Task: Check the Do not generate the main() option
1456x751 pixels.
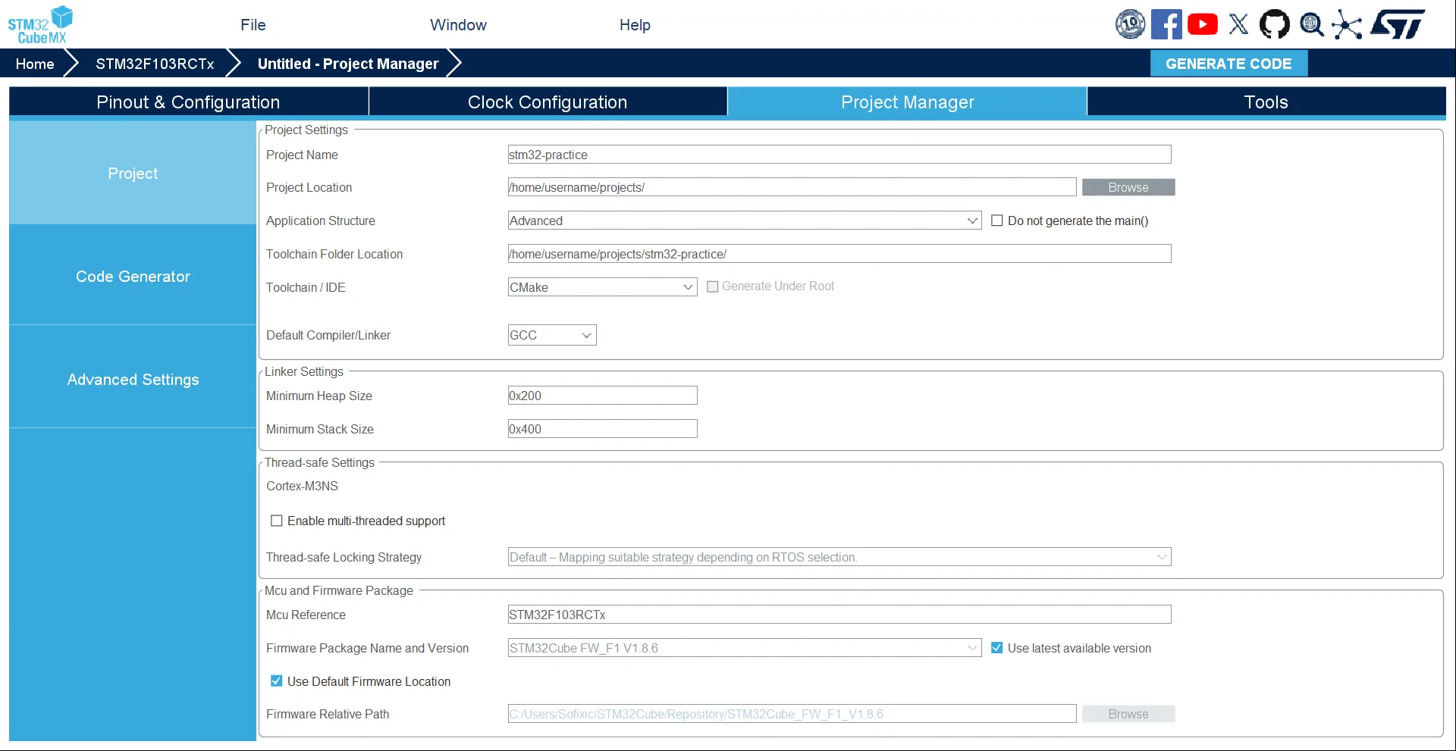Action: [997, 220]
